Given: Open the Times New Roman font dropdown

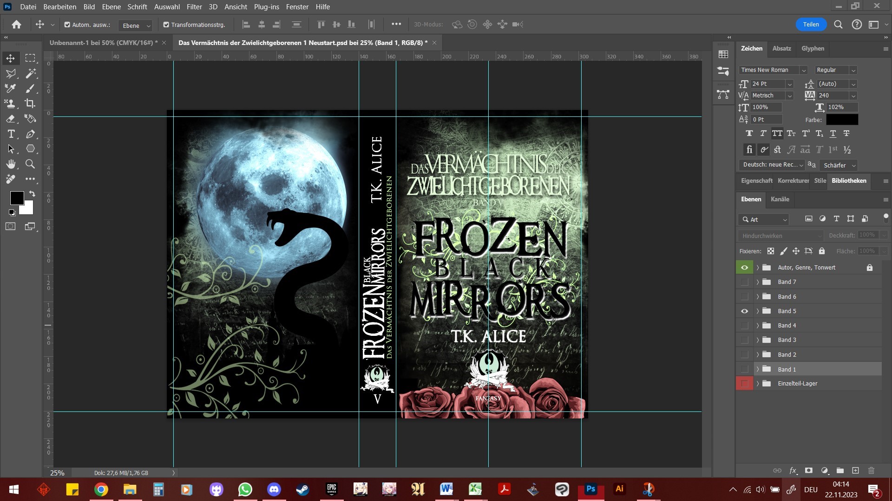Looking at the screenshot, I should point(803,70).
